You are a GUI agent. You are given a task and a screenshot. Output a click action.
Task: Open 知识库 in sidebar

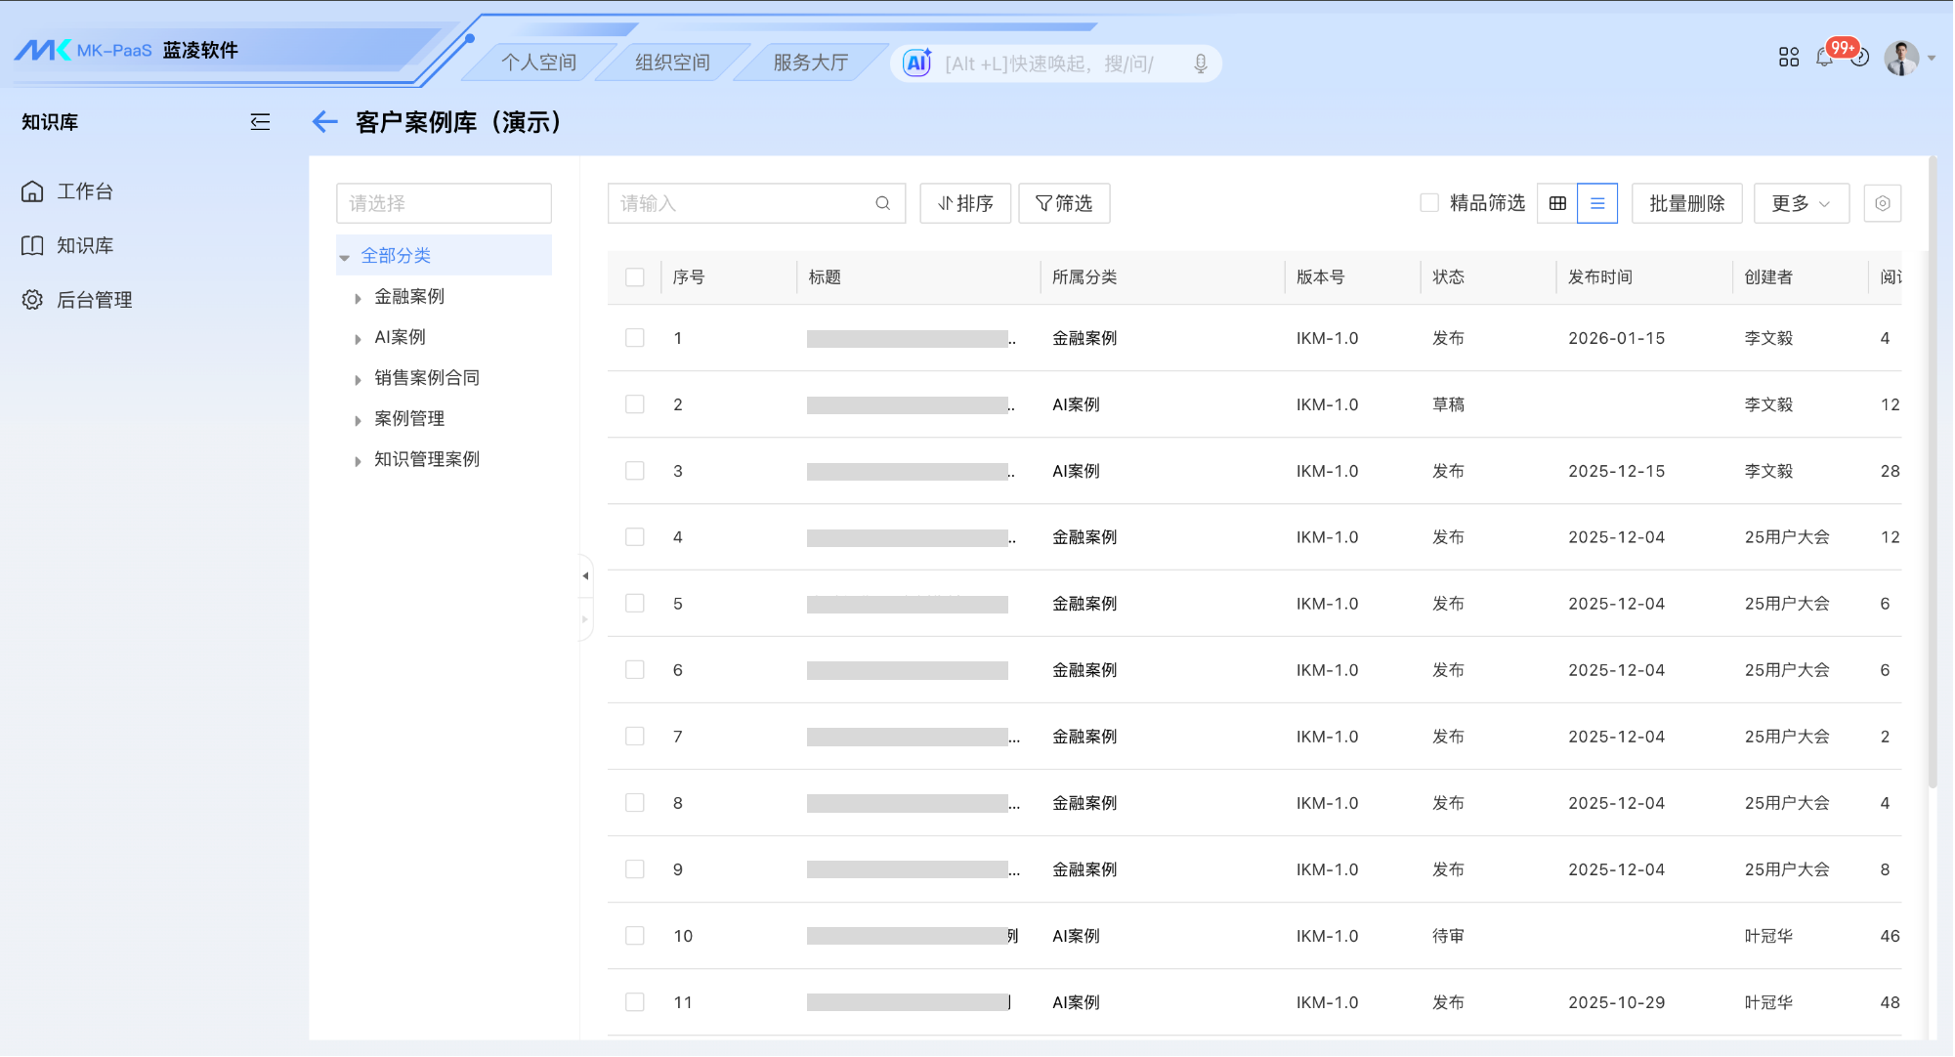click(85, 246)
